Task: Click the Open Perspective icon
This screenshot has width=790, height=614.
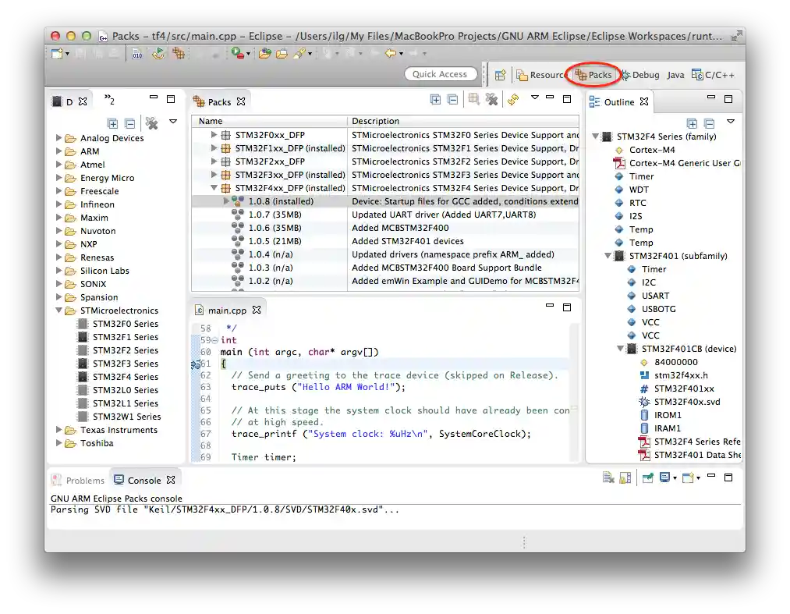Action: point(501,75)
